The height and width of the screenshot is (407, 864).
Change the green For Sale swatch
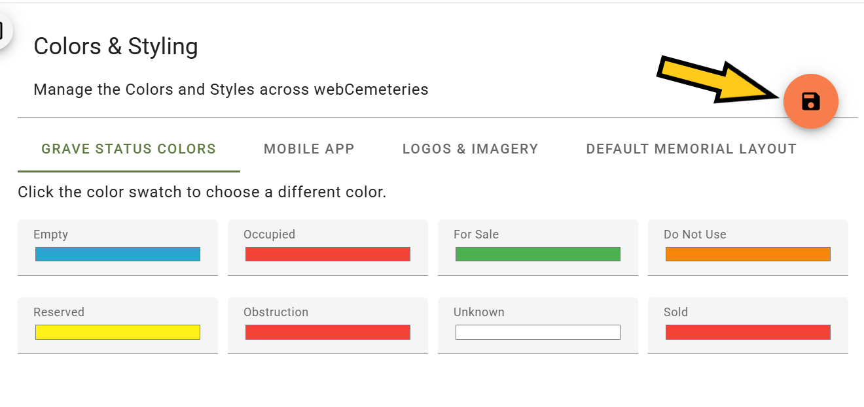coord(538,254)
